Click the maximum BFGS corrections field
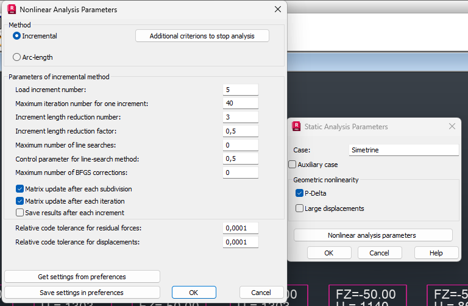This screenshot has width=468, height=306. click(240, 173)
